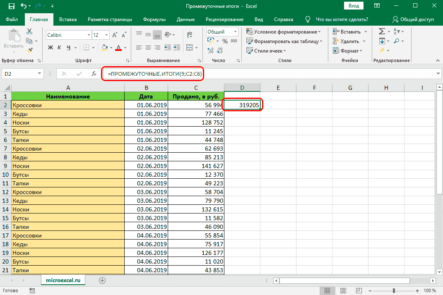Switch to the Вставка tab
Image resolution: width=443 pixels, height=295 pixels.
pyautogui.click(x=68, y=19)
